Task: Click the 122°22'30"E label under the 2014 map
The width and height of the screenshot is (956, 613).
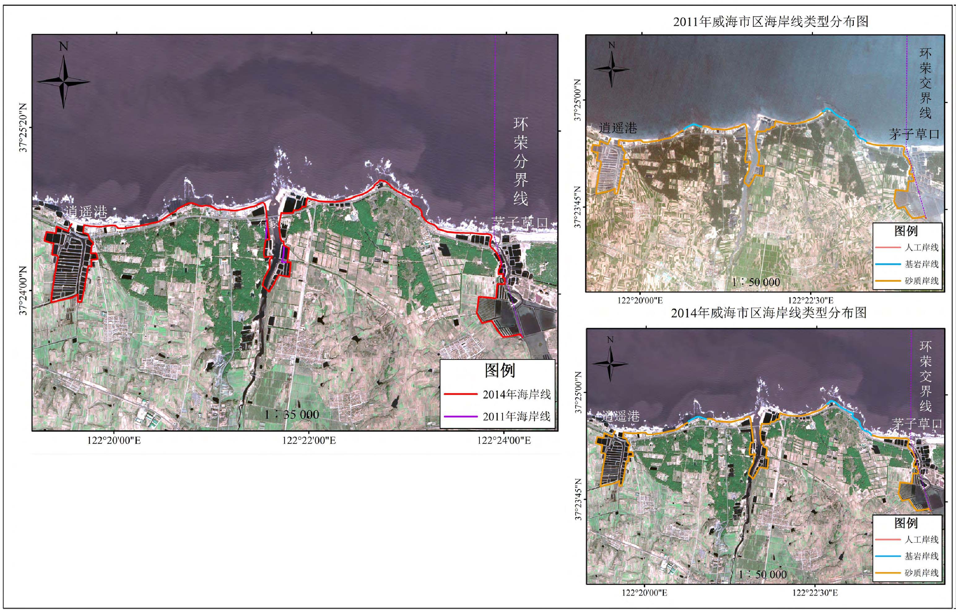Action: click(x=815, y=593)
